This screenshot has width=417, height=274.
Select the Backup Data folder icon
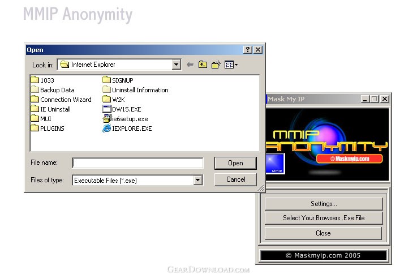(x=35, y=89)
